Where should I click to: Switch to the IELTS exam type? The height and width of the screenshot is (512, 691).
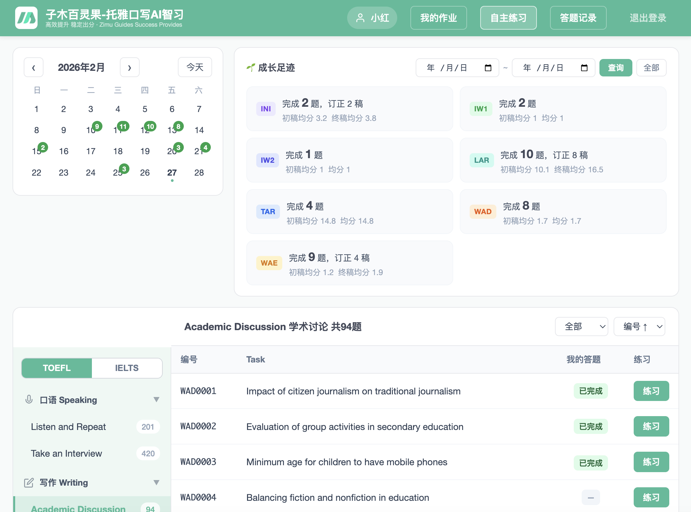[x=127, y=368]
